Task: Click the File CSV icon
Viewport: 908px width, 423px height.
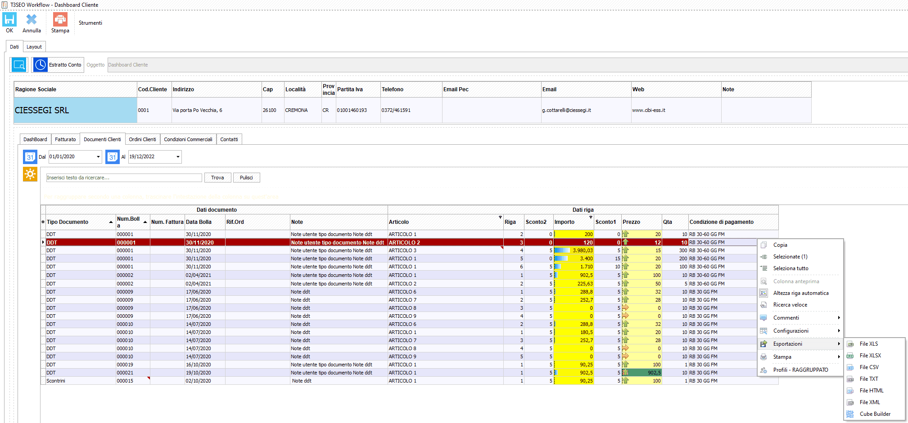Action: 850,367
